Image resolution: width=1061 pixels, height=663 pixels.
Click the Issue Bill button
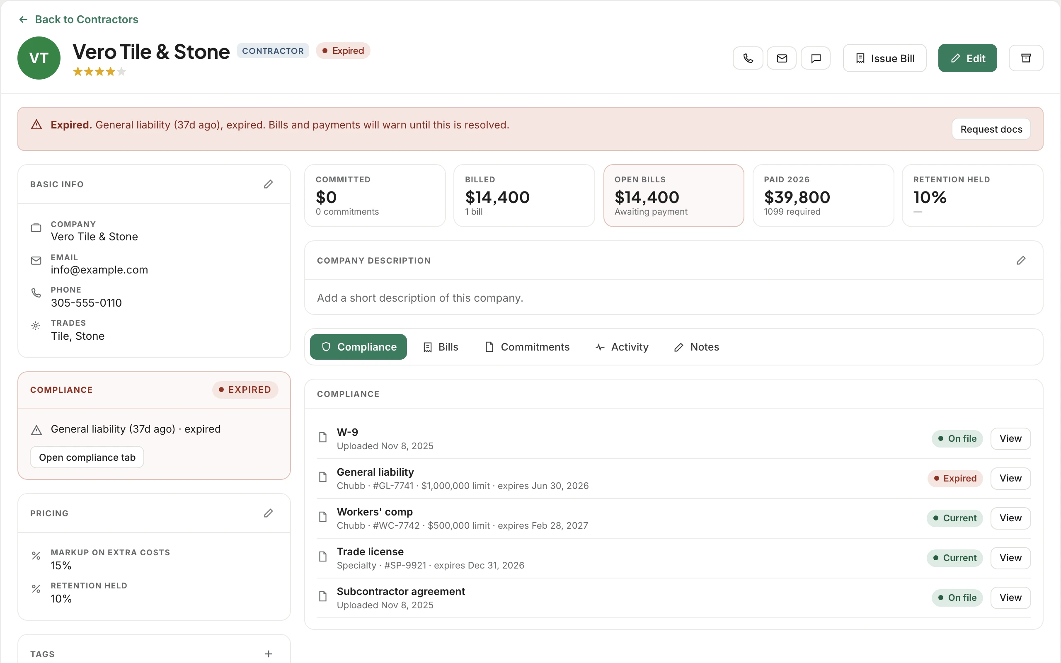[885, 58]
